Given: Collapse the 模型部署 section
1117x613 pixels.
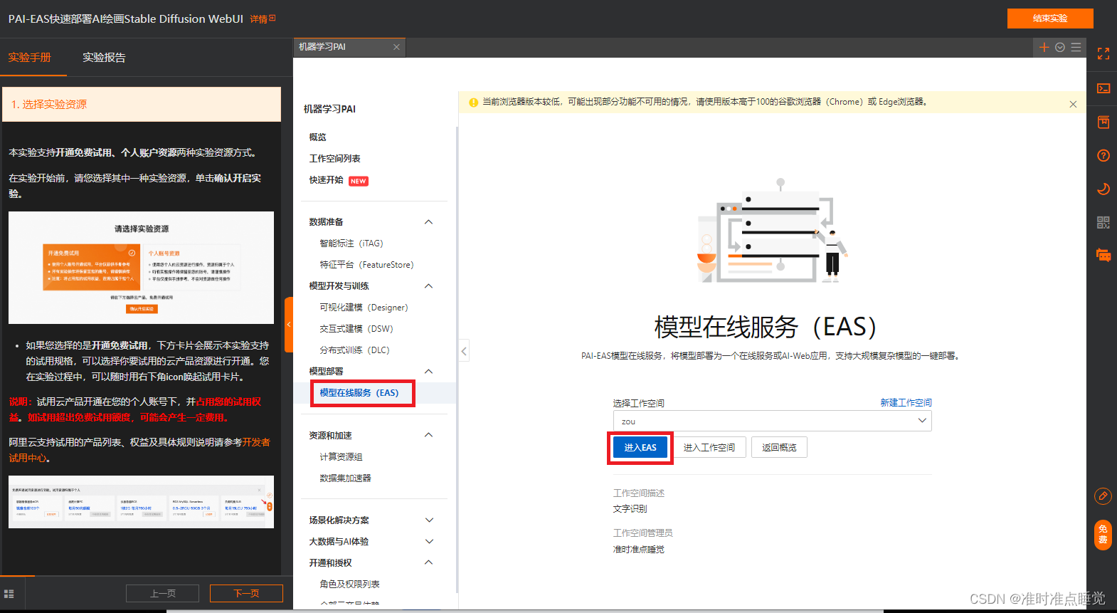Looking at the screenshot, I should point(428,372).
